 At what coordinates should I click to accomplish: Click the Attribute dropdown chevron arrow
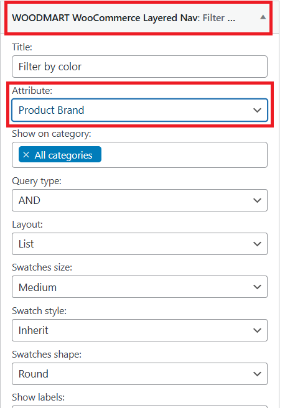257,110
